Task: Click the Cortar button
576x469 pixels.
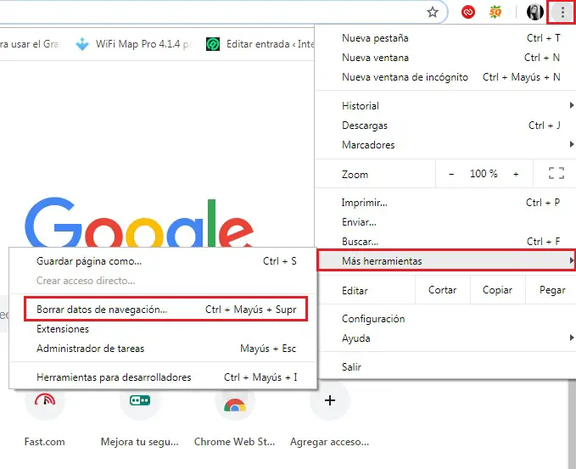Action: click(442, 290)
